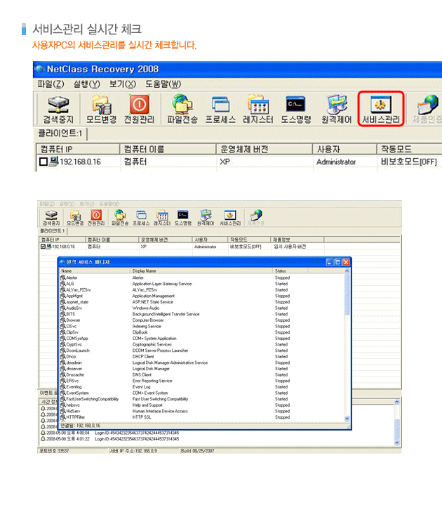This screenshot has width=442, height=510.
Task: Click service list scrollbar up arrow
Action: 347,270
